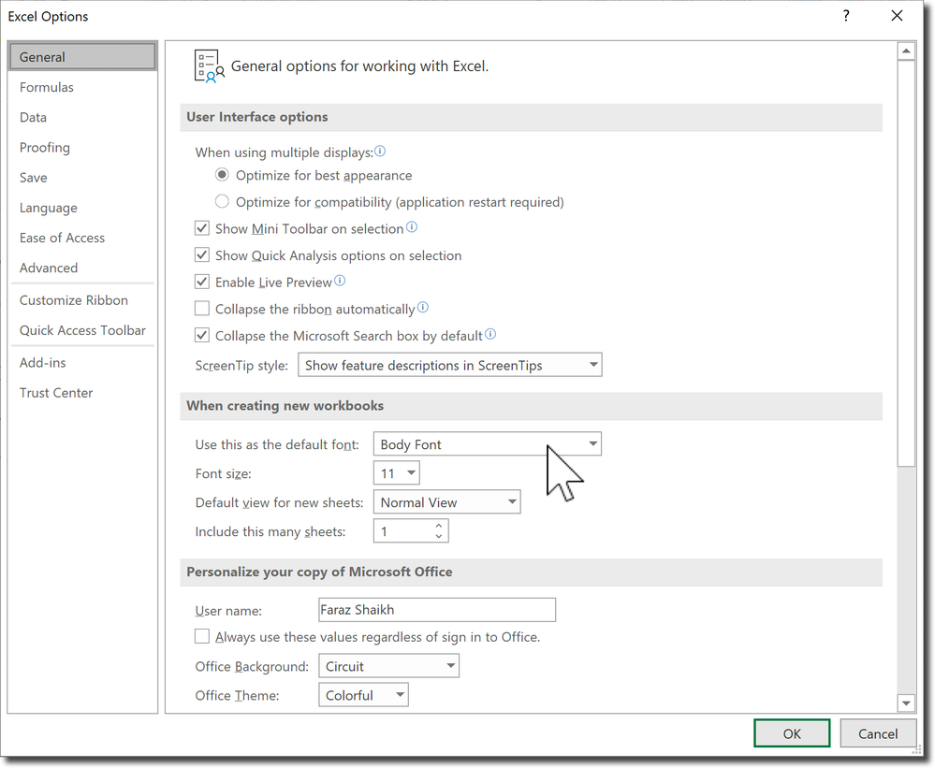Viewport: 935px width, 768px height.
Task: Toggle Enable Live Preview checkbox
Action: pyautogui.click(x=202, y=282)
